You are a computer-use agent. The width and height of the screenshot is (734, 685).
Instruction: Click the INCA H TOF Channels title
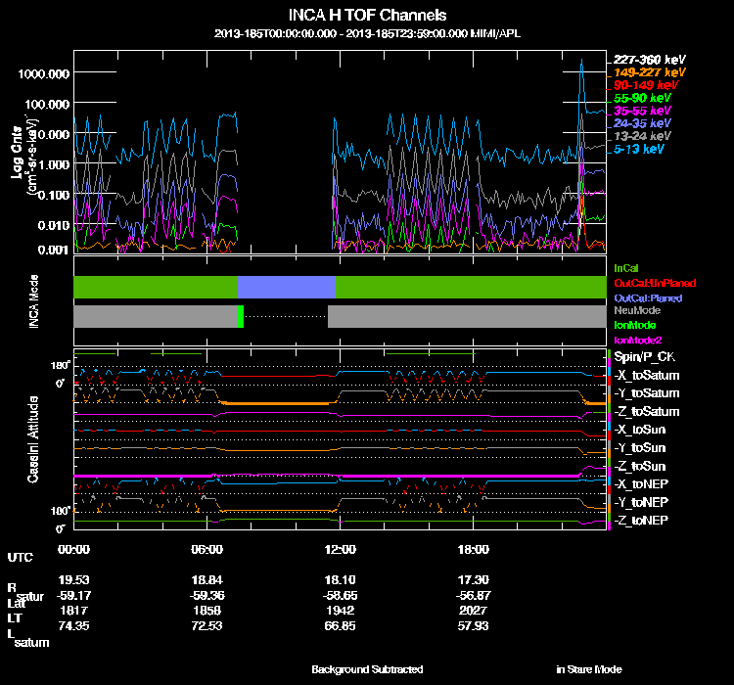(x=367, y=16)
